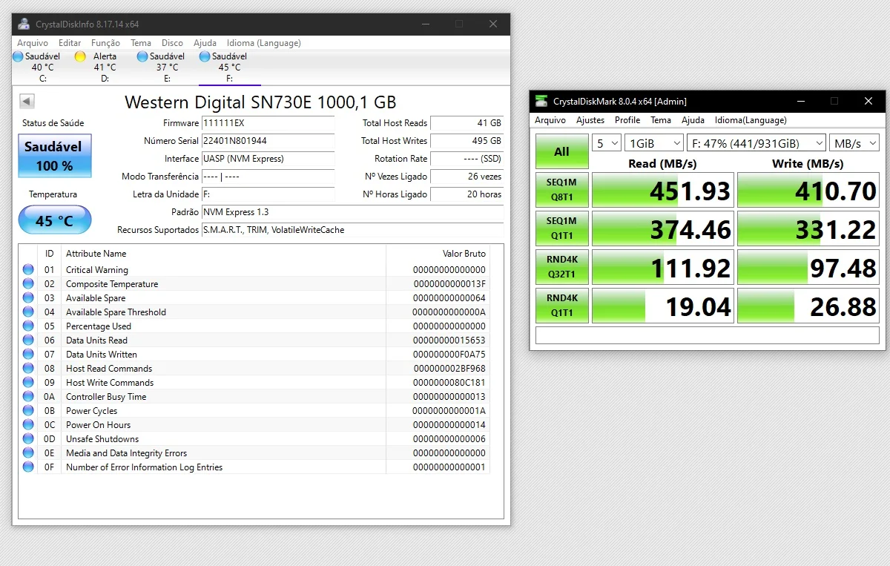The width and height of the screenshot is (890, 566).
Task: Open the Função menu in CrystalDiskInfo
Action: pyautogui.click(x=105, y=43)
